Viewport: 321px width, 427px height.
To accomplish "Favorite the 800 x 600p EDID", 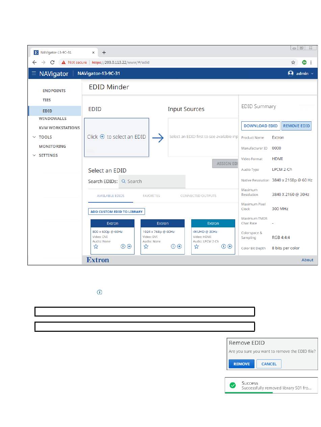I will click(96, 247).
